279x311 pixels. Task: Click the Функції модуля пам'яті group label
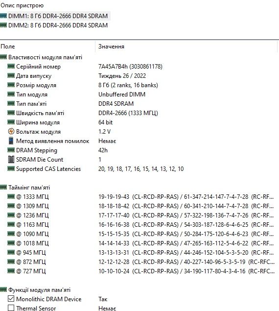39,290
